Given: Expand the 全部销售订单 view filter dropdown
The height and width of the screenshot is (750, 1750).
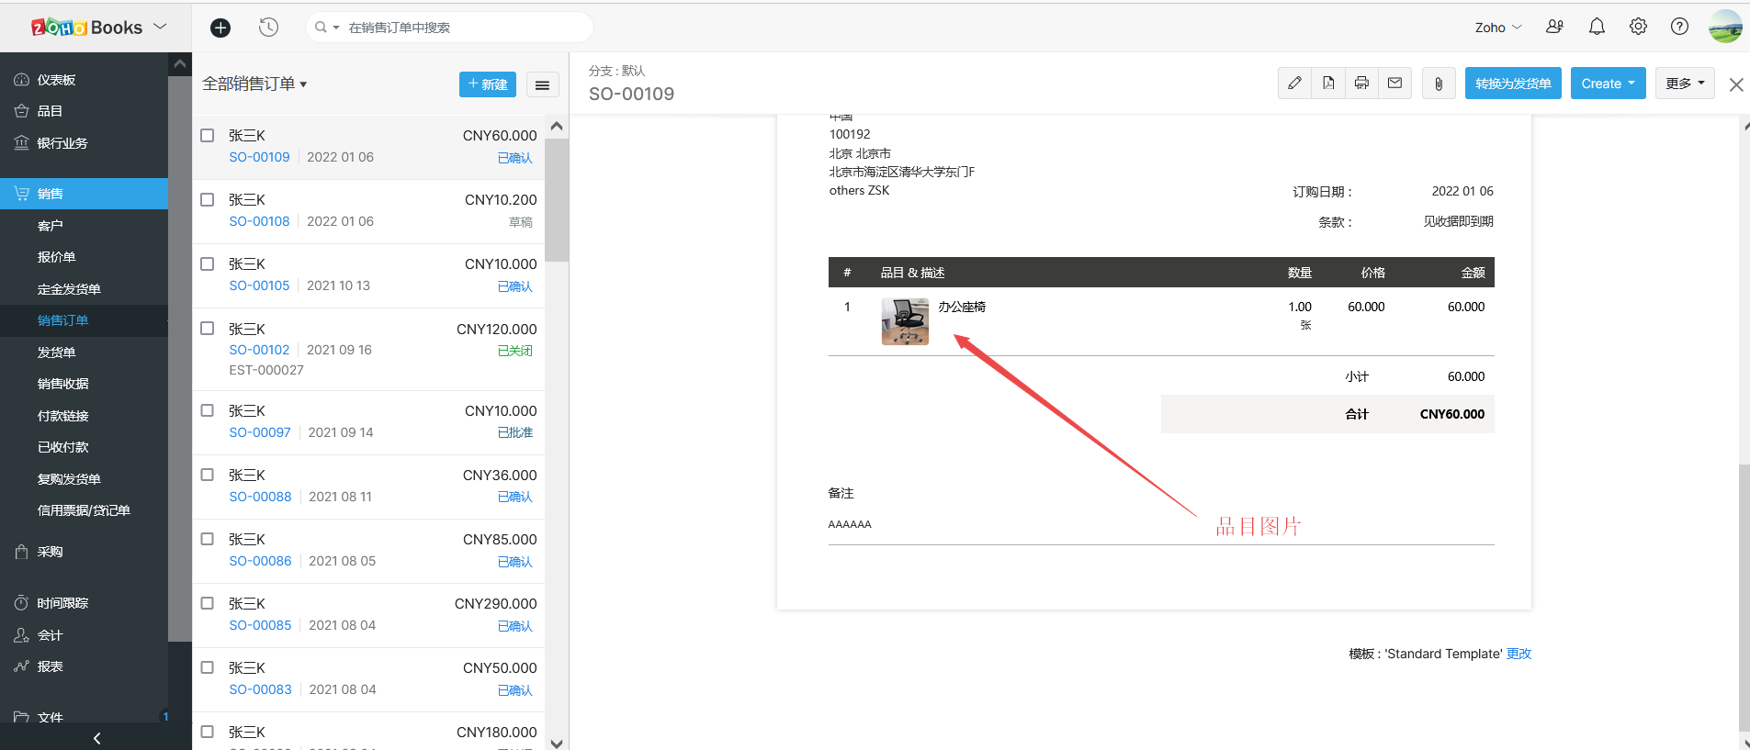Looking at the screenshot, I should click(254, 84).
